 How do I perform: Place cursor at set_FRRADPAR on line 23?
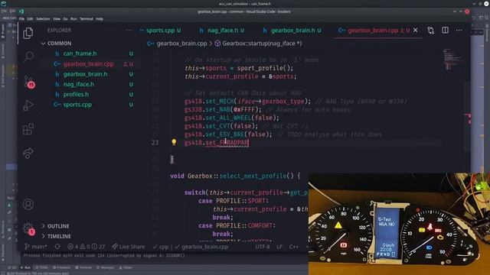click(x=227, y=143)
